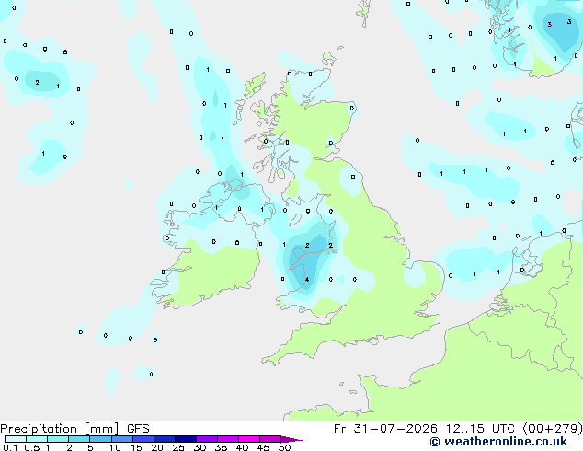Click the legend label '25'
Screen dimensions: 583x451
click(178, 447)
